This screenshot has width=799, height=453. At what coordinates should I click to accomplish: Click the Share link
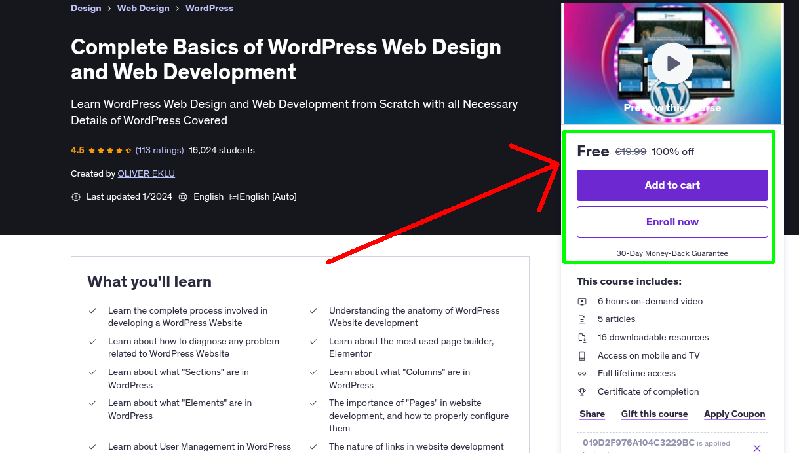pos(593,414)
